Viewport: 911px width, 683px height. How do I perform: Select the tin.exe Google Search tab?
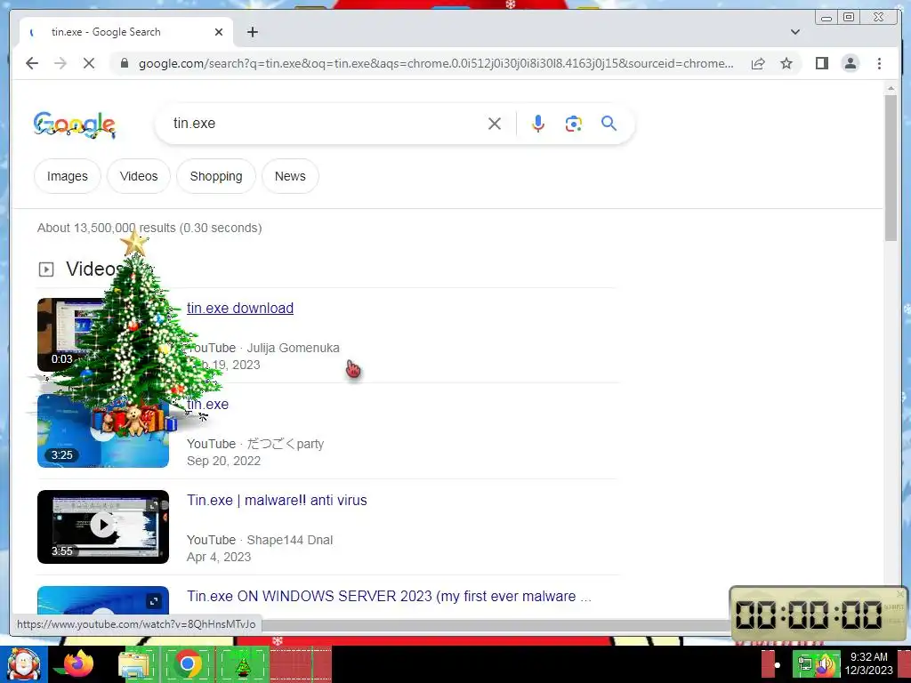(x=125, y=32)
